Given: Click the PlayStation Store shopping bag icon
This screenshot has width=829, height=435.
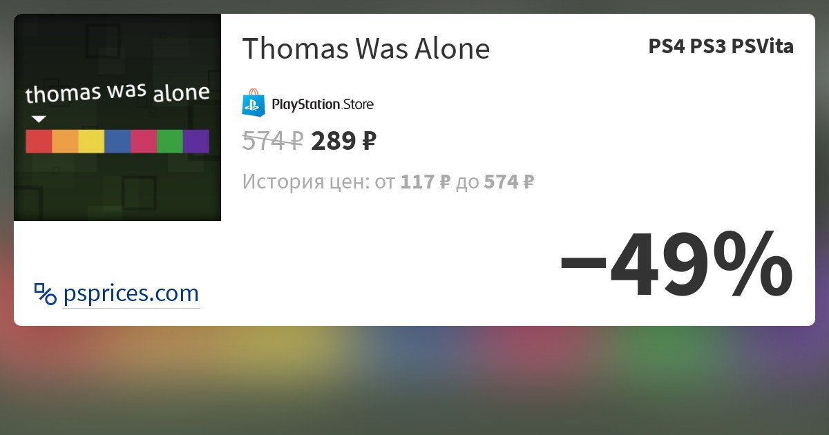Looking at the screenshot, I should tap(254, 103).
